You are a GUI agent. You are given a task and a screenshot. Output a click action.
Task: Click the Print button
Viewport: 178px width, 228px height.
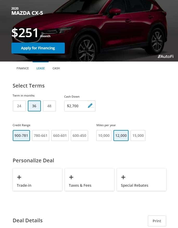(x=157, y=221)
